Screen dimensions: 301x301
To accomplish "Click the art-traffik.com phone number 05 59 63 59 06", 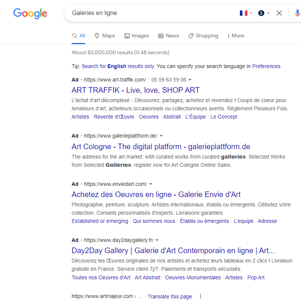I will 169,80.
